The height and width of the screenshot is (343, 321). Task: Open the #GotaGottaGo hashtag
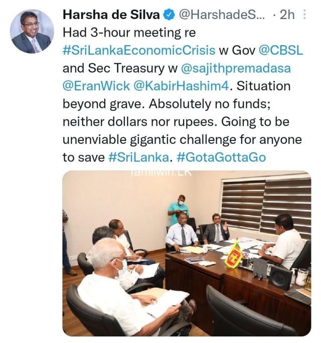221,157
